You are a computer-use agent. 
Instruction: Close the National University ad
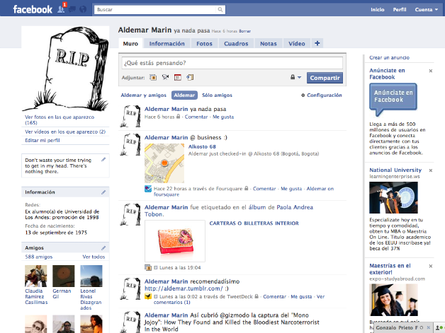tap(430, 170)
